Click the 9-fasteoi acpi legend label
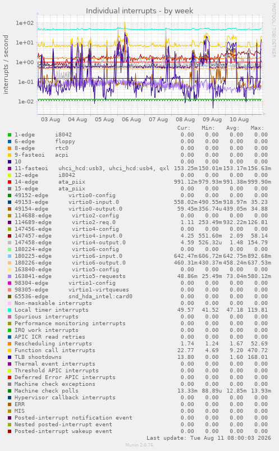The width and height of the screenshot is (279, 451). coord(42,155)
